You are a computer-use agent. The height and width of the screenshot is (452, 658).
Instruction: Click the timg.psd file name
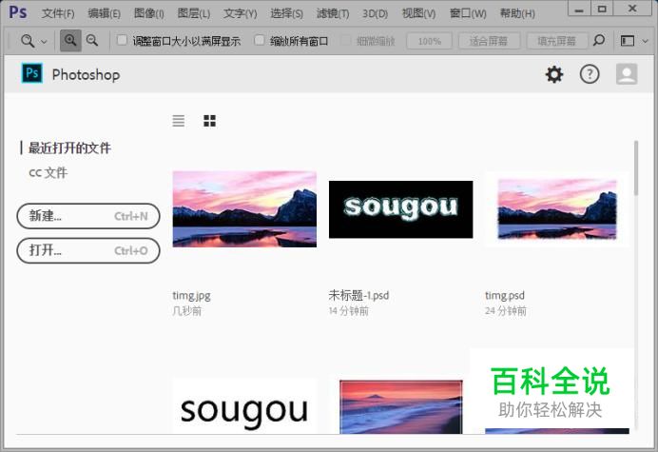(505, 295)
